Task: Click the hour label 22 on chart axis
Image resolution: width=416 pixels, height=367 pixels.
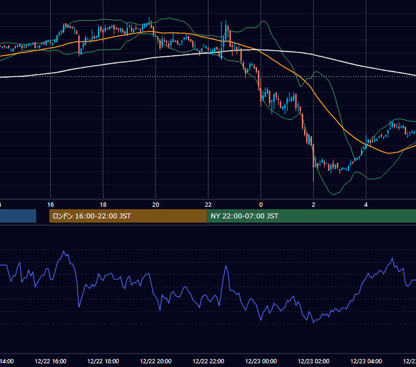Action: pos(208,205)
